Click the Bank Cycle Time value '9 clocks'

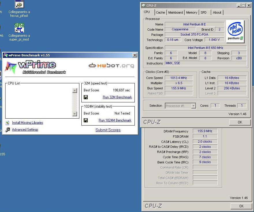[205, 162]
